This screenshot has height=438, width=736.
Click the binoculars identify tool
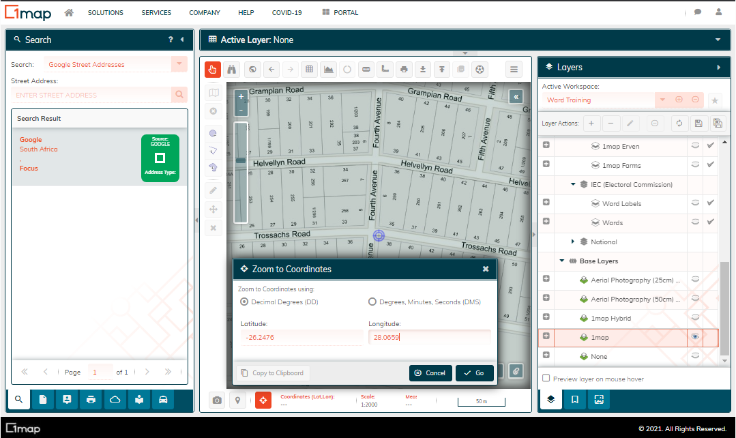point(232,70)
